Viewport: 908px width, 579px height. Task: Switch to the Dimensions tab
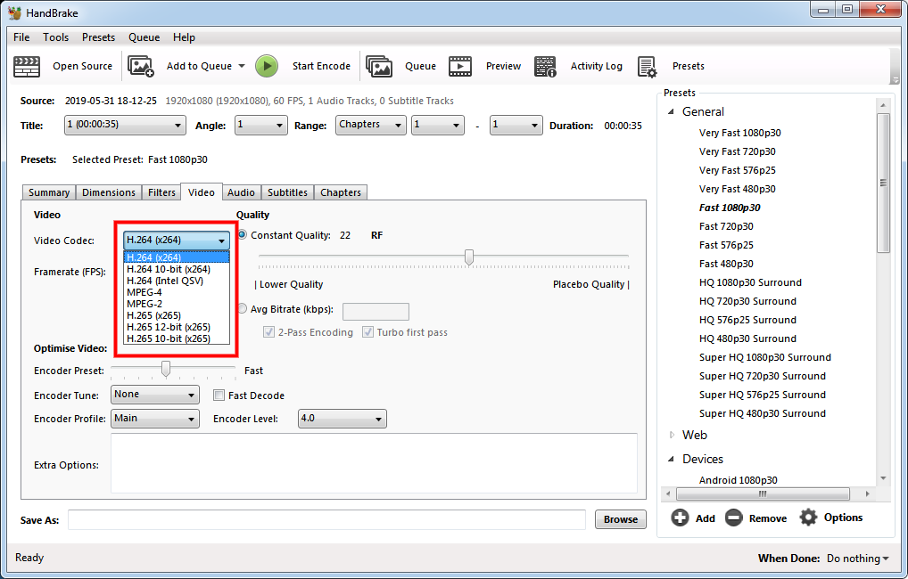pos(109,192)
